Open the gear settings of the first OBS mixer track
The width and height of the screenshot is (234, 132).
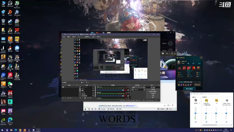(x=128, y=90)
